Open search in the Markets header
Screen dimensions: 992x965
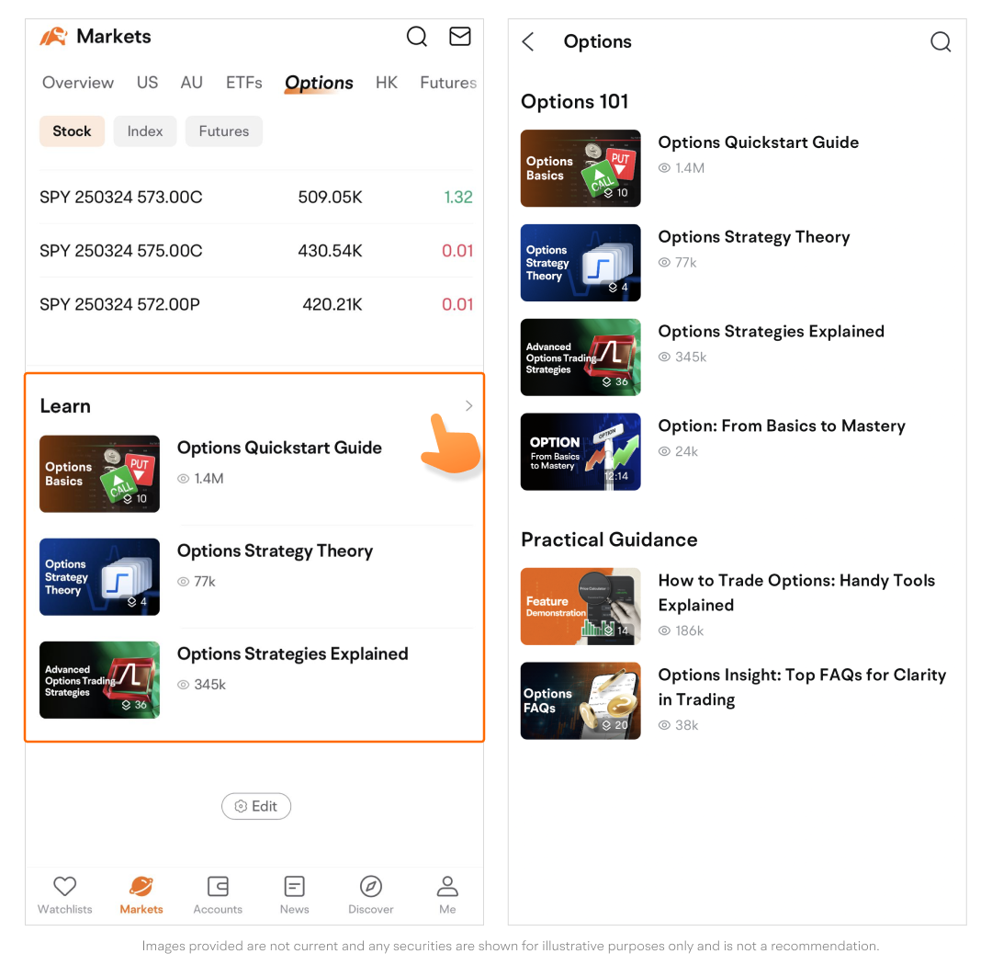tap(417, 37)
